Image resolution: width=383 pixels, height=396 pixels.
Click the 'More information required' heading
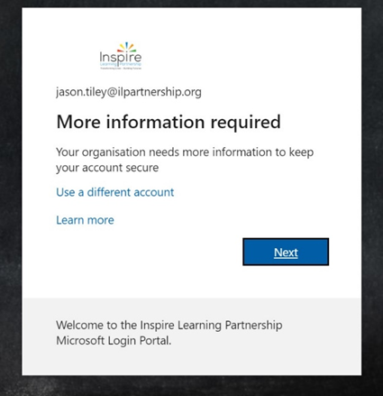click(x=169, y=122)
